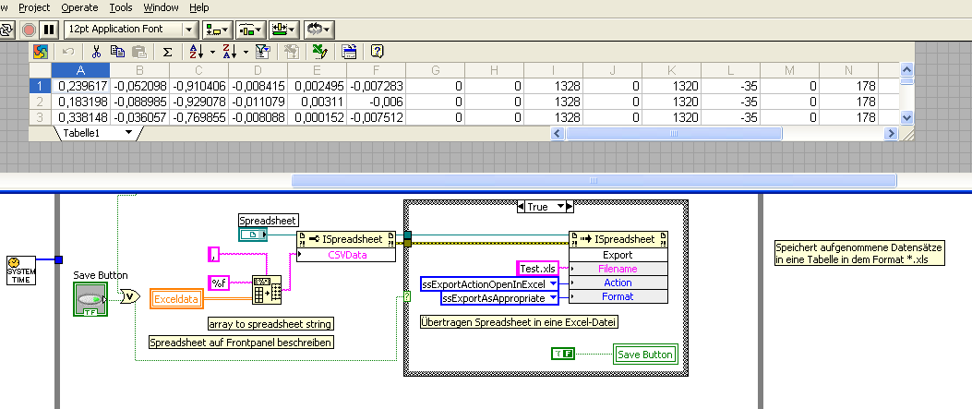
Task: Click the AutoSum sigma icon
Action: click(167, 52)
